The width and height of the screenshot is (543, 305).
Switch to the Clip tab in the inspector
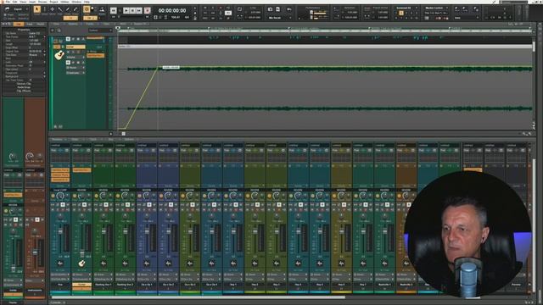pos(19,25)
